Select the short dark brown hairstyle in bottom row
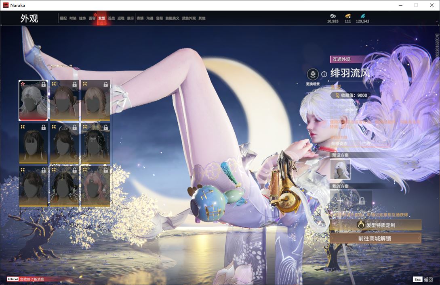The width and height of the screenshot is (440, 285). (x=33, y=187)
